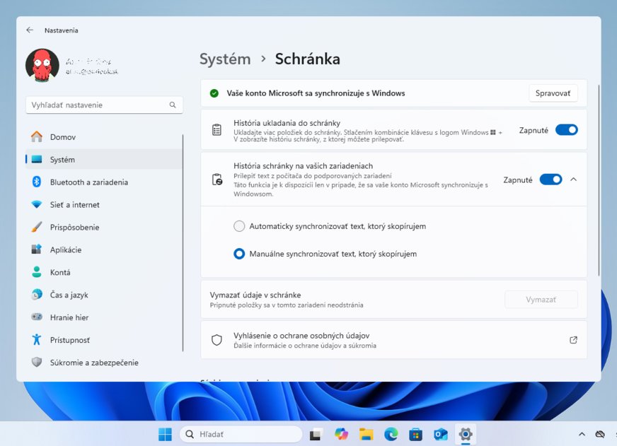Collapse the História schránky na vašich zariadeniach section
The width and height of the screenshot is (617, 446).
coord(573,180)
